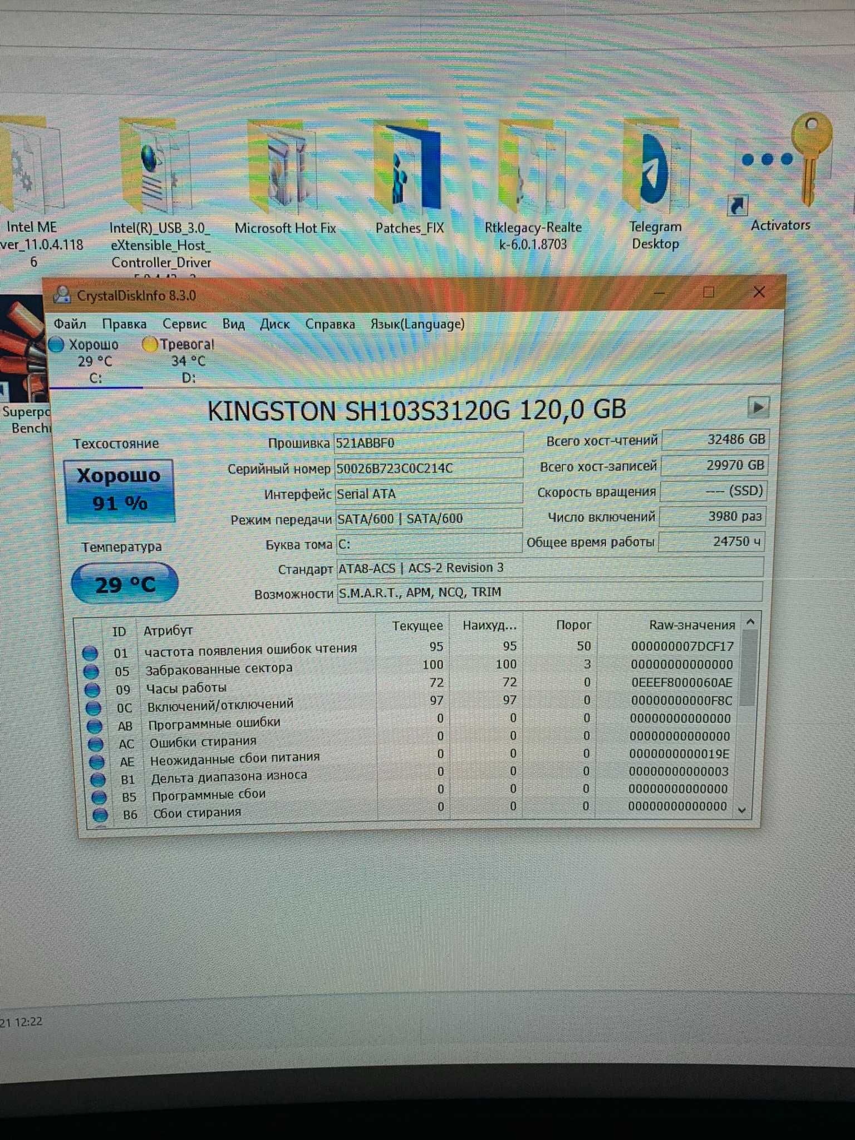
Task: Click the Буква тома field C:
Action: [429, 544]
